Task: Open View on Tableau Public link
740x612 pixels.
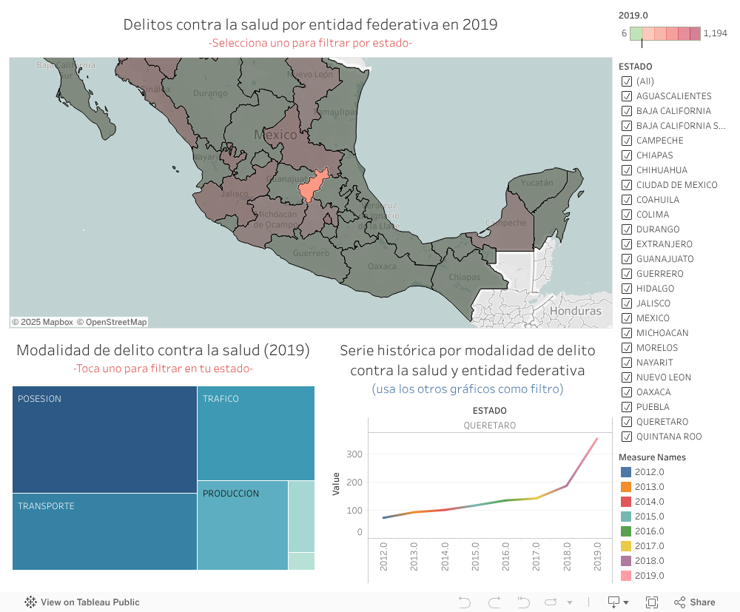Action: click(90, 602)
